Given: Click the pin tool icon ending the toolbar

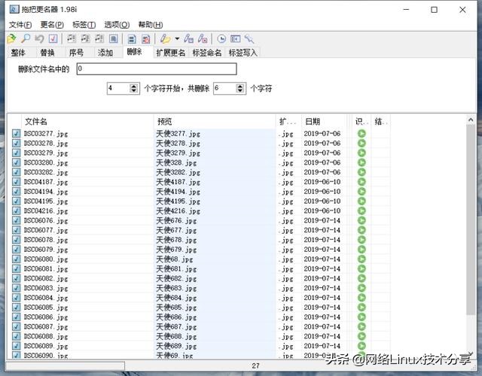Looking at the screenshot, I should coord(249,38).
